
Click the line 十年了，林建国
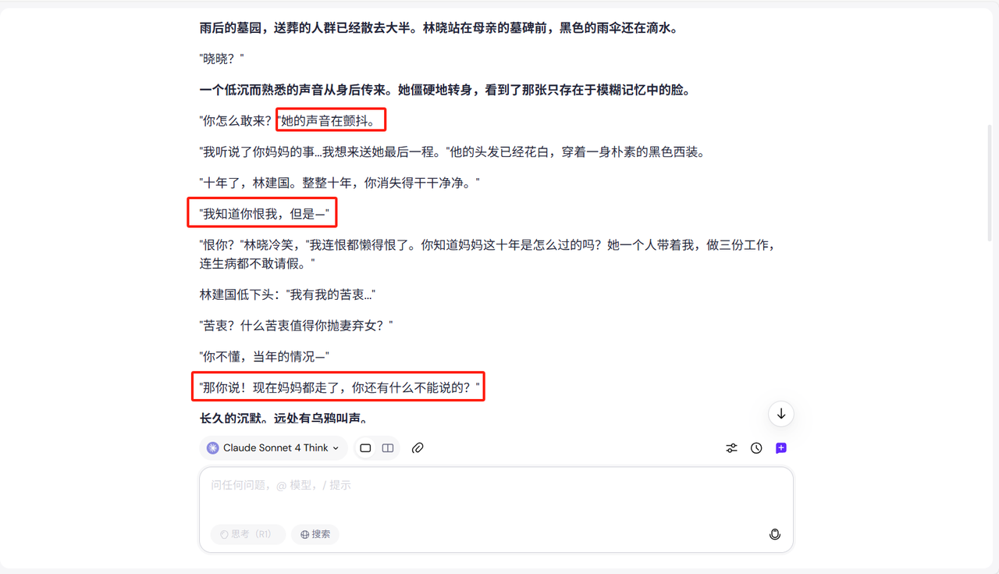pyautogui.click(x=340, y=182)
